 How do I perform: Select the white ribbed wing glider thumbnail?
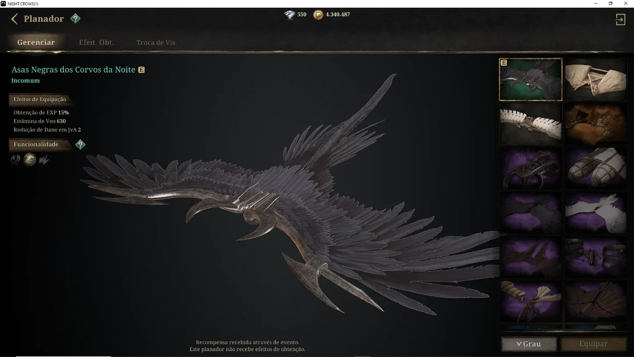click(531, 124)
